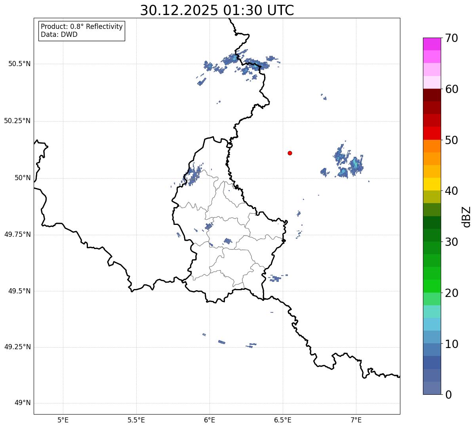Click the dBZ colorbar axis label
This screenshot has height=428, width=476.
pyautogui.click(x=466, y=217)
